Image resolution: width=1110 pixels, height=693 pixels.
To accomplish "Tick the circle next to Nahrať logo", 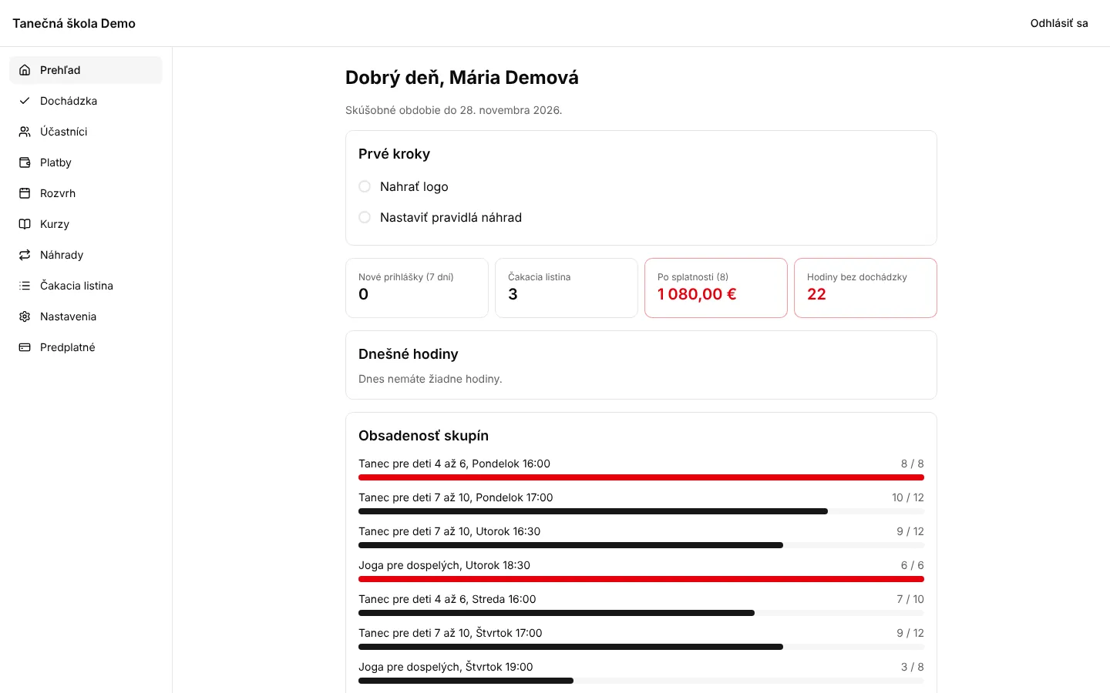I will (365, 186).
